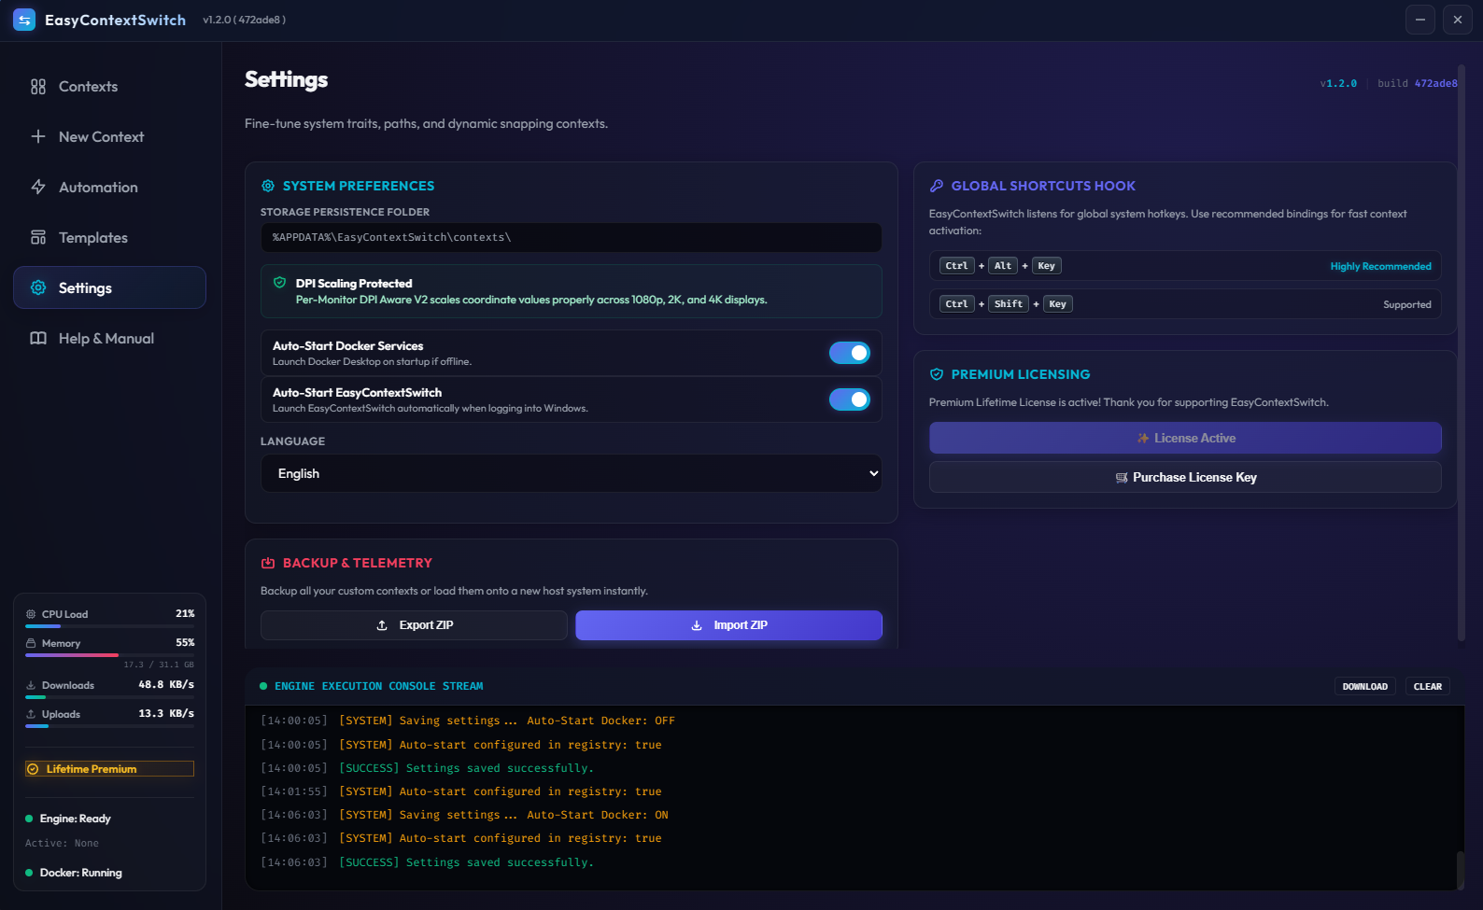Click the Downloads speed progress bar
1483x910 pixels.
tap(109, 697)
